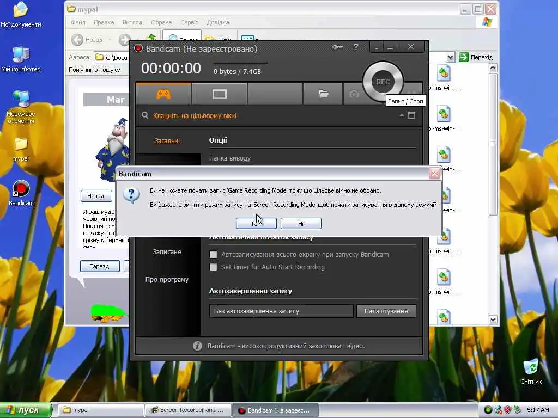Open the Вигляд menu in mypal window

point(132,22)
